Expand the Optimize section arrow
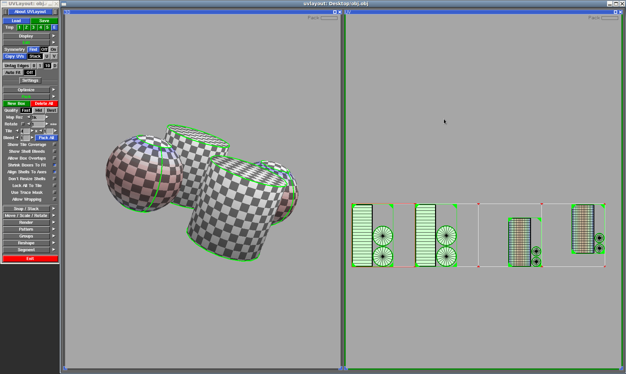The image size is (626, 374). pos(54,90)
